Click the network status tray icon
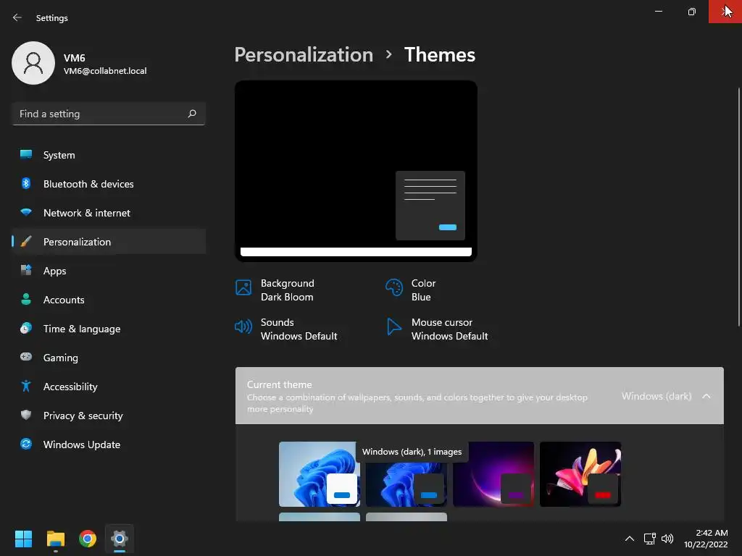742x556 pixels. click(650, 539)
